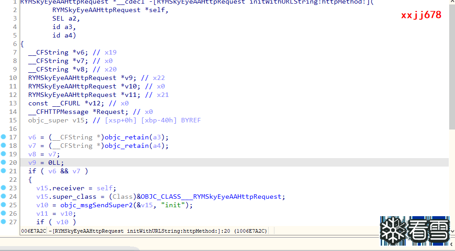
Task: Click the x22 register comment
Action: pyautogui.click(x=159, y=78)
